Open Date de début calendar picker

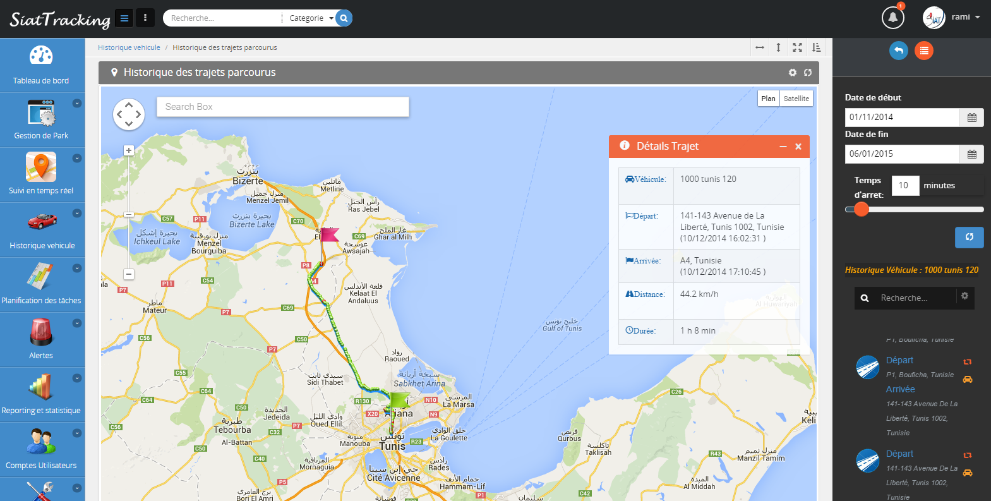(x=972, y=118)
